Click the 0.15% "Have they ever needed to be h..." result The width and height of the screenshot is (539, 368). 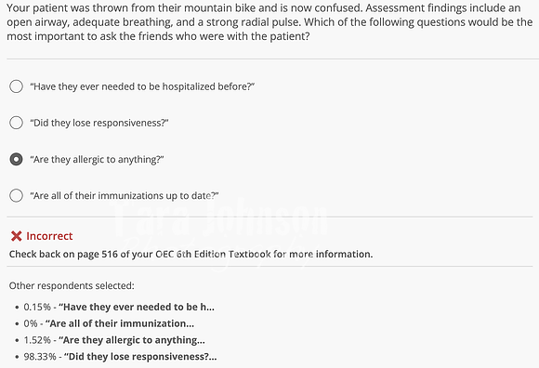(x=119, y=307)
